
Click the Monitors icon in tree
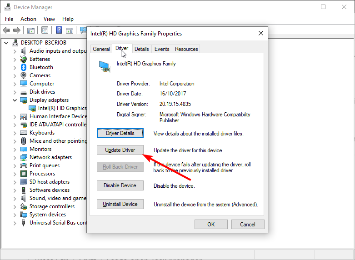(24, 149)
